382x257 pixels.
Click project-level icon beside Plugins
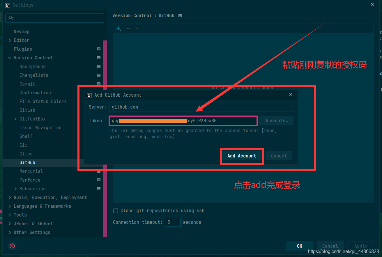[99, 49]
